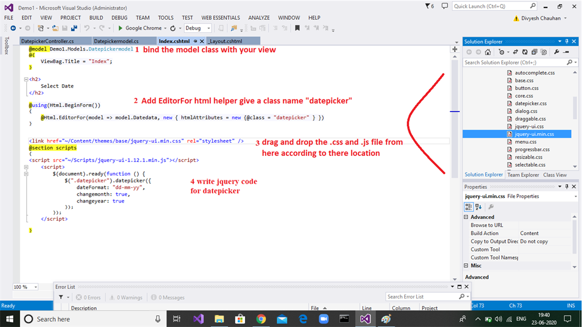Select jquery-ui.css in Solution Explorer
This screenshot has height=327, width=582.
529,126
